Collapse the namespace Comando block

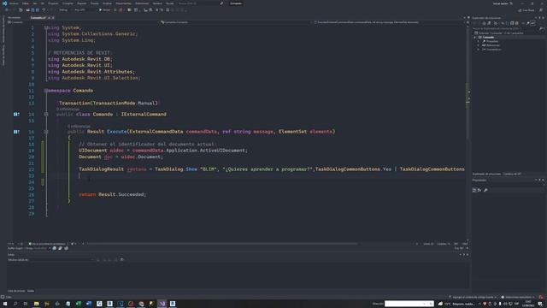pos(46,91)
